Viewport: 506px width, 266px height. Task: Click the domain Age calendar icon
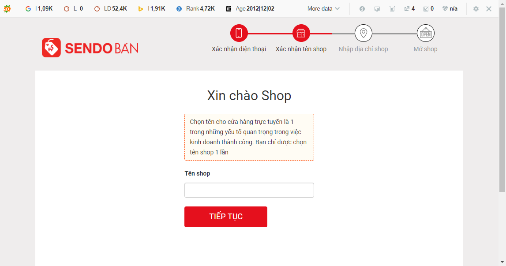pos(229,9)
